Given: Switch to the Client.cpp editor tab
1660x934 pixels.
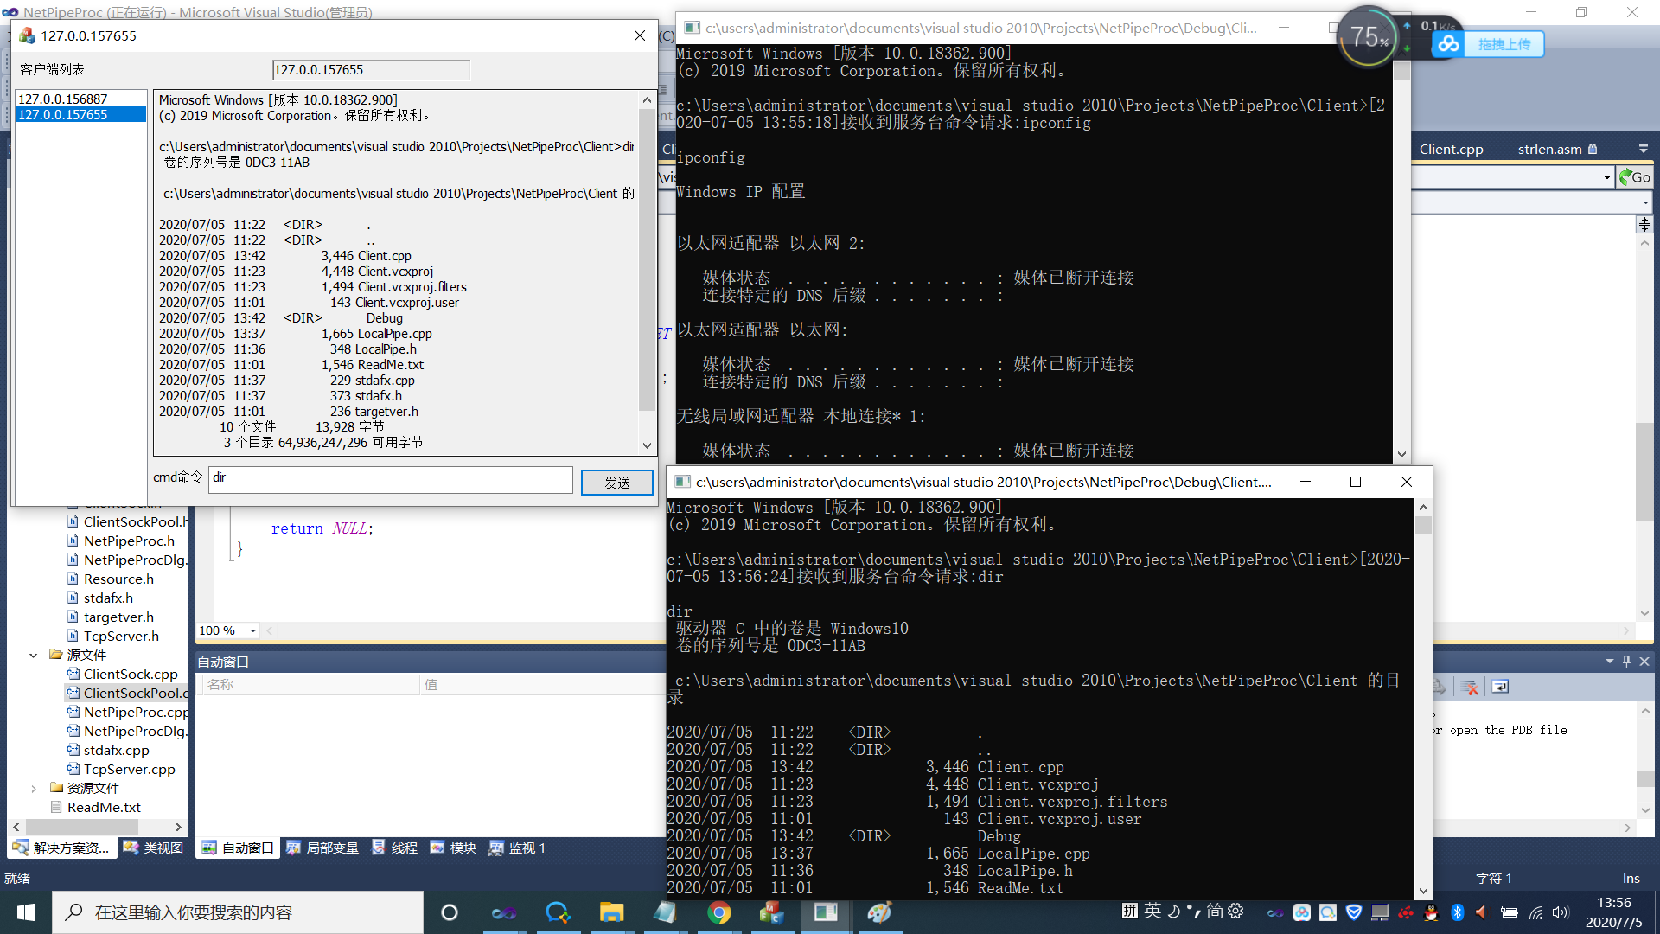Looking at the screenshot, I should [x=1451, y=149].
